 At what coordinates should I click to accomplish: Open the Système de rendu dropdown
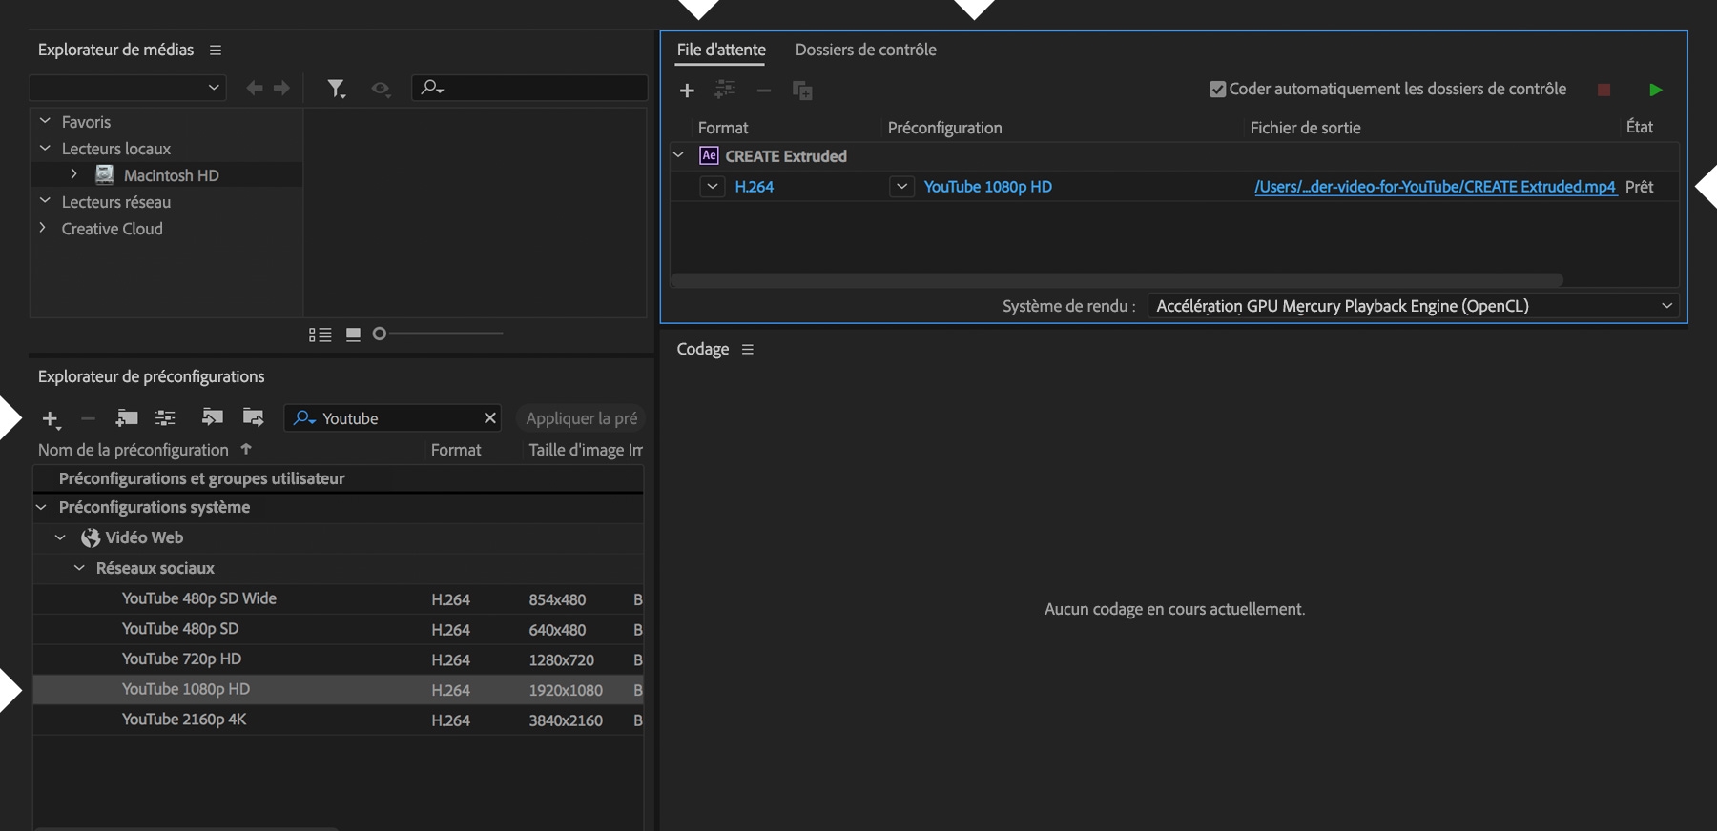[x=1414, y=306]
